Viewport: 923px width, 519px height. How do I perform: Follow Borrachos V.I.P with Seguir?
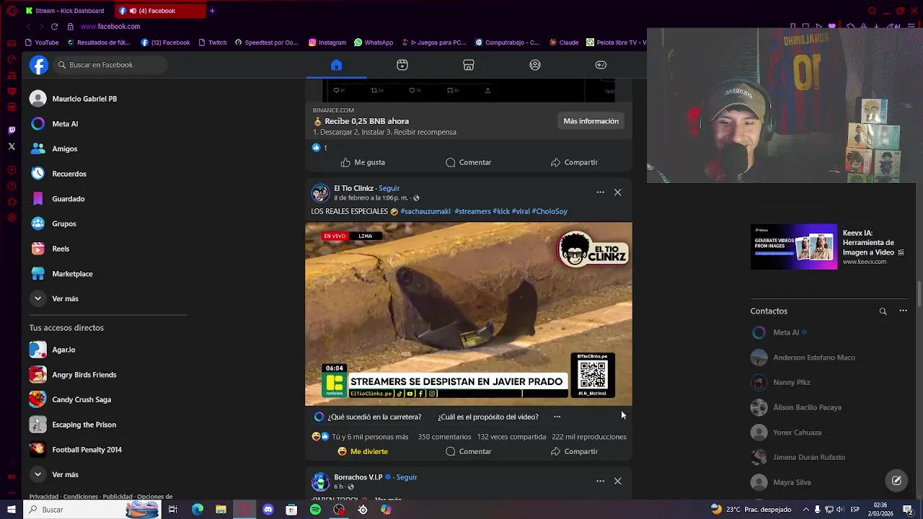[x=407, y=477]
